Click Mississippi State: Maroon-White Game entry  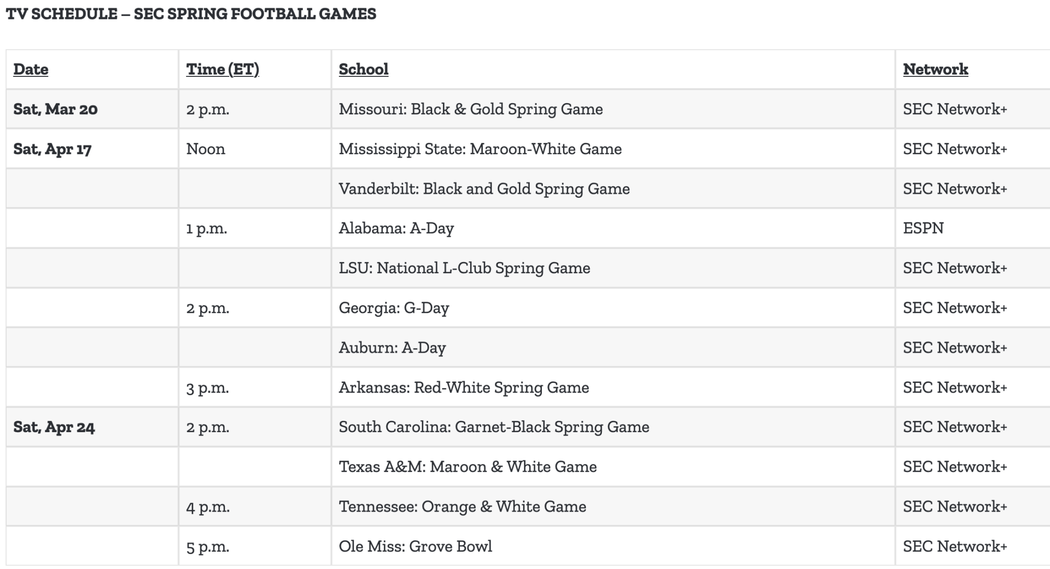click(480, 149)
